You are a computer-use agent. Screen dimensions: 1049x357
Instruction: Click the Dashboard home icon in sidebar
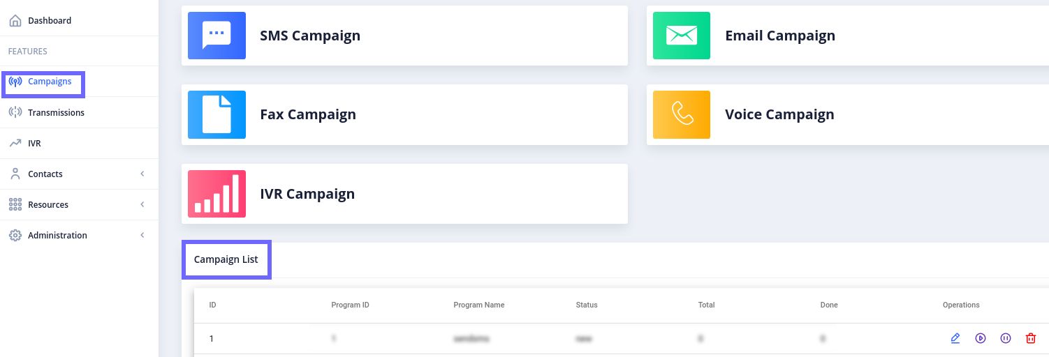click(x=15, y=21)
